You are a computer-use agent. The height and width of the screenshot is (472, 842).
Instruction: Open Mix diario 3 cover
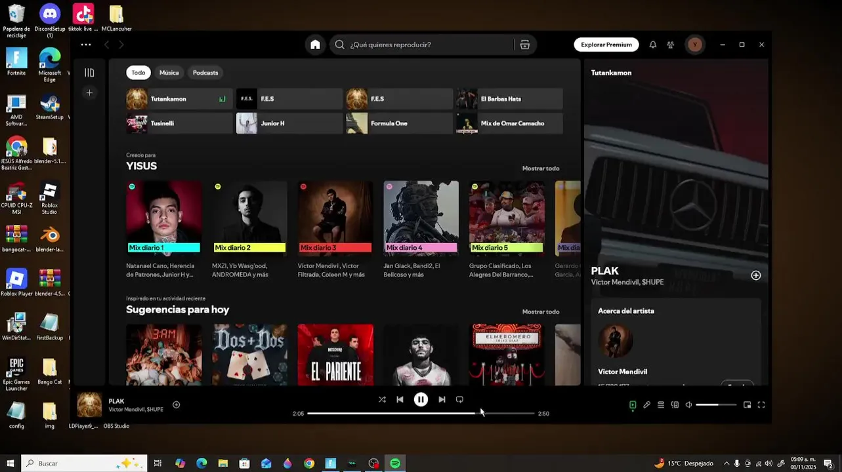pyautogui.click(x=335, y=218)
